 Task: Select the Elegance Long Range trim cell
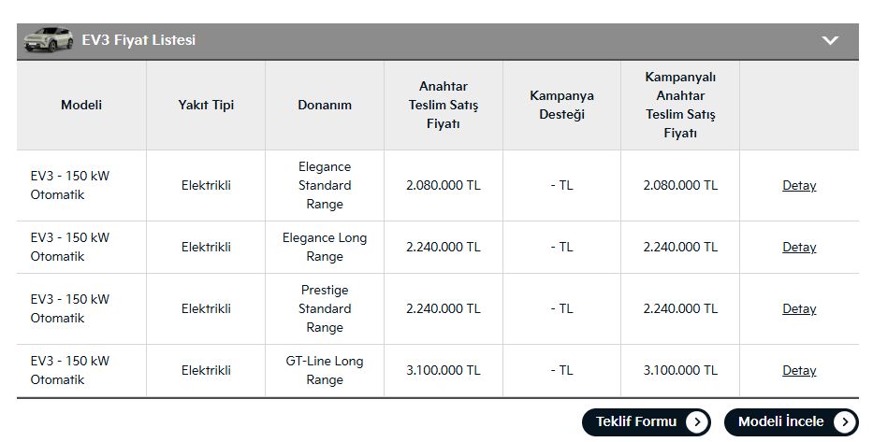point(325,247)
